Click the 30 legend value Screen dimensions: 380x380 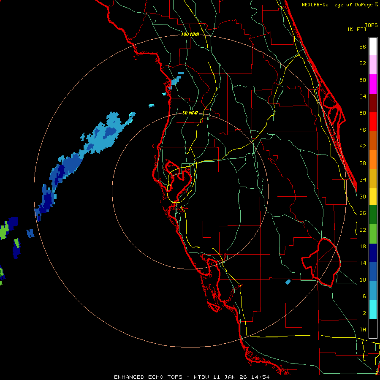pyautogui.click(x=363, y=196)
